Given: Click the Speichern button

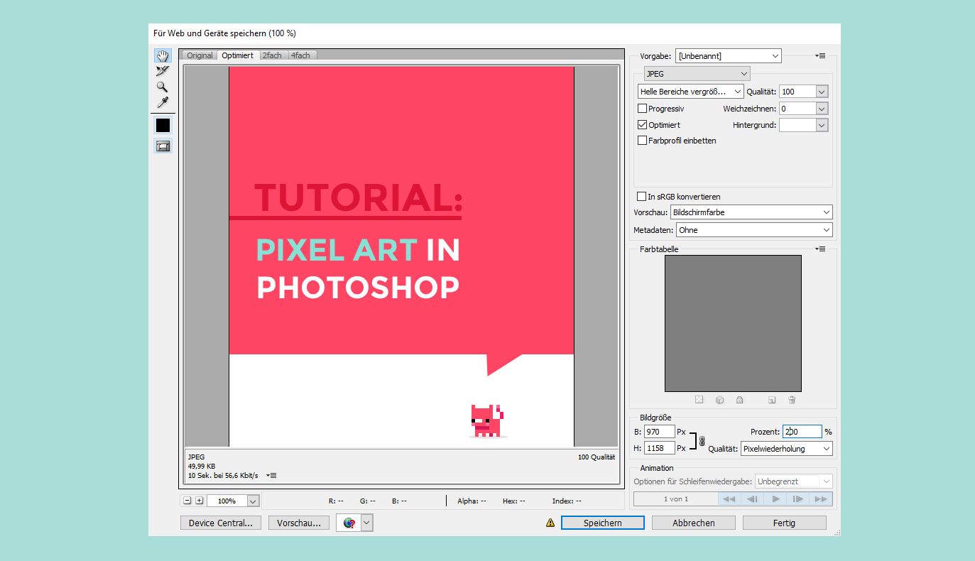Looking at the screenshot, I should (603, 523).
